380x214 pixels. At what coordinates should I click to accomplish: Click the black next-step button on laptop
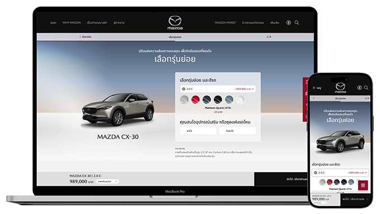click(x=281, y=179)
